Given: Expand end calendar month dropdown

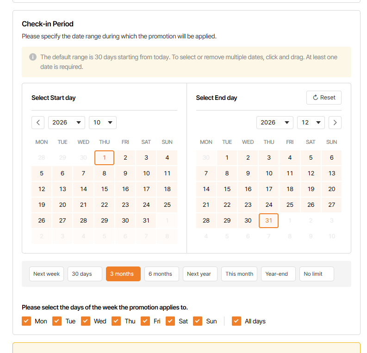Looking at the screenshot, I should point(311,123).
